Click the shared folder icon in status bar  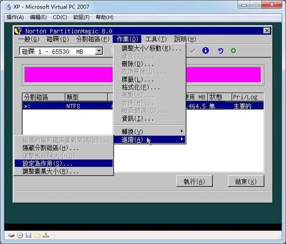coord(37,235)
